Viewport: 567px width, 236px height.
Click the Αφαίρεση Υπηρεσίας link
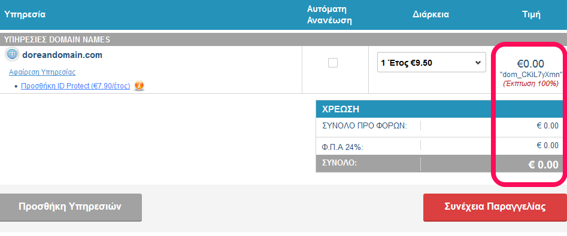tap(42, 72)
